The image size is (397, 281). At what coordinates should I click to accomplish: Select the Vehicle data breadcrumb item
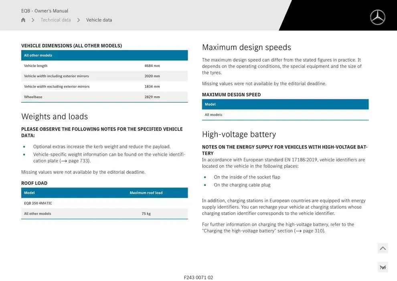coord(99,20)
